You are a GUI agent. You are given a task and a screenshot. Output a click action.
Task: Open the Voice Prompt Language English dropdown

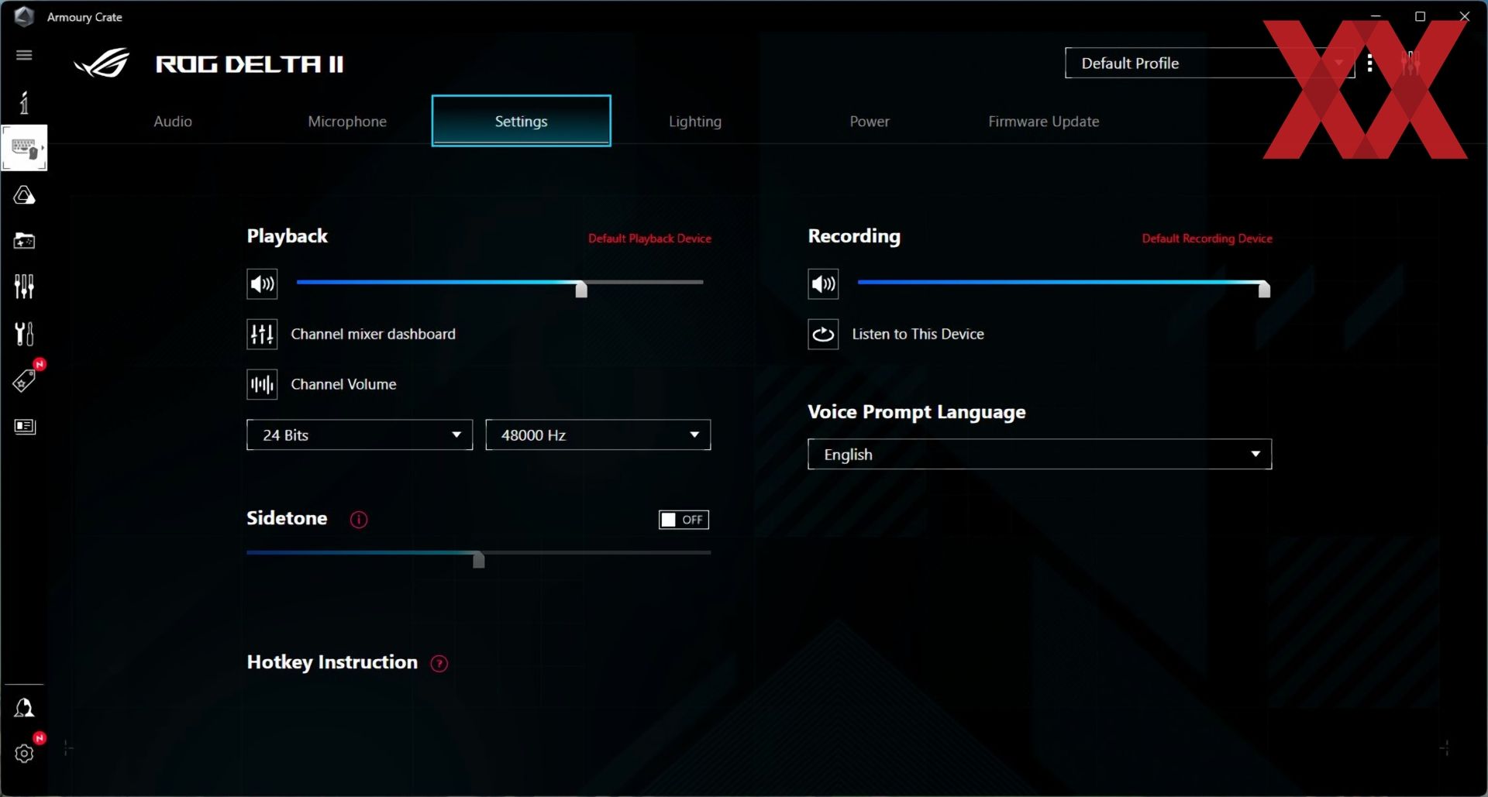1039,455
